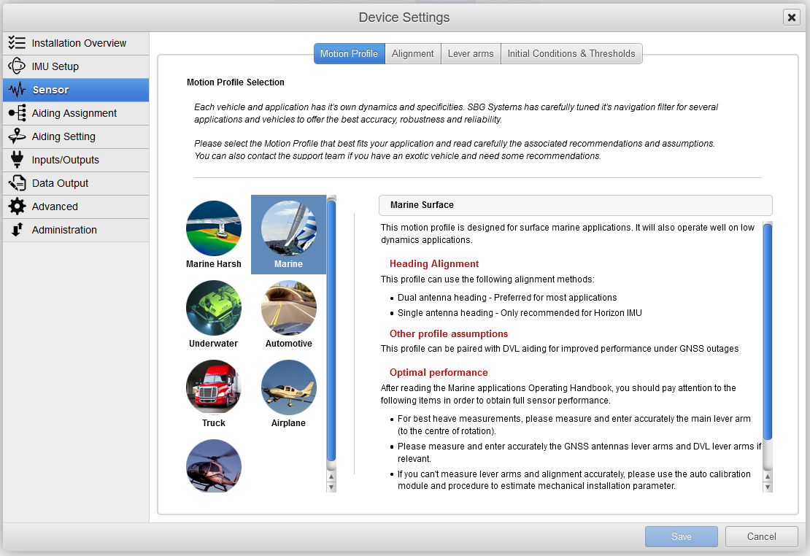Click description panel scroll up arrow

[x=768, y=476]
